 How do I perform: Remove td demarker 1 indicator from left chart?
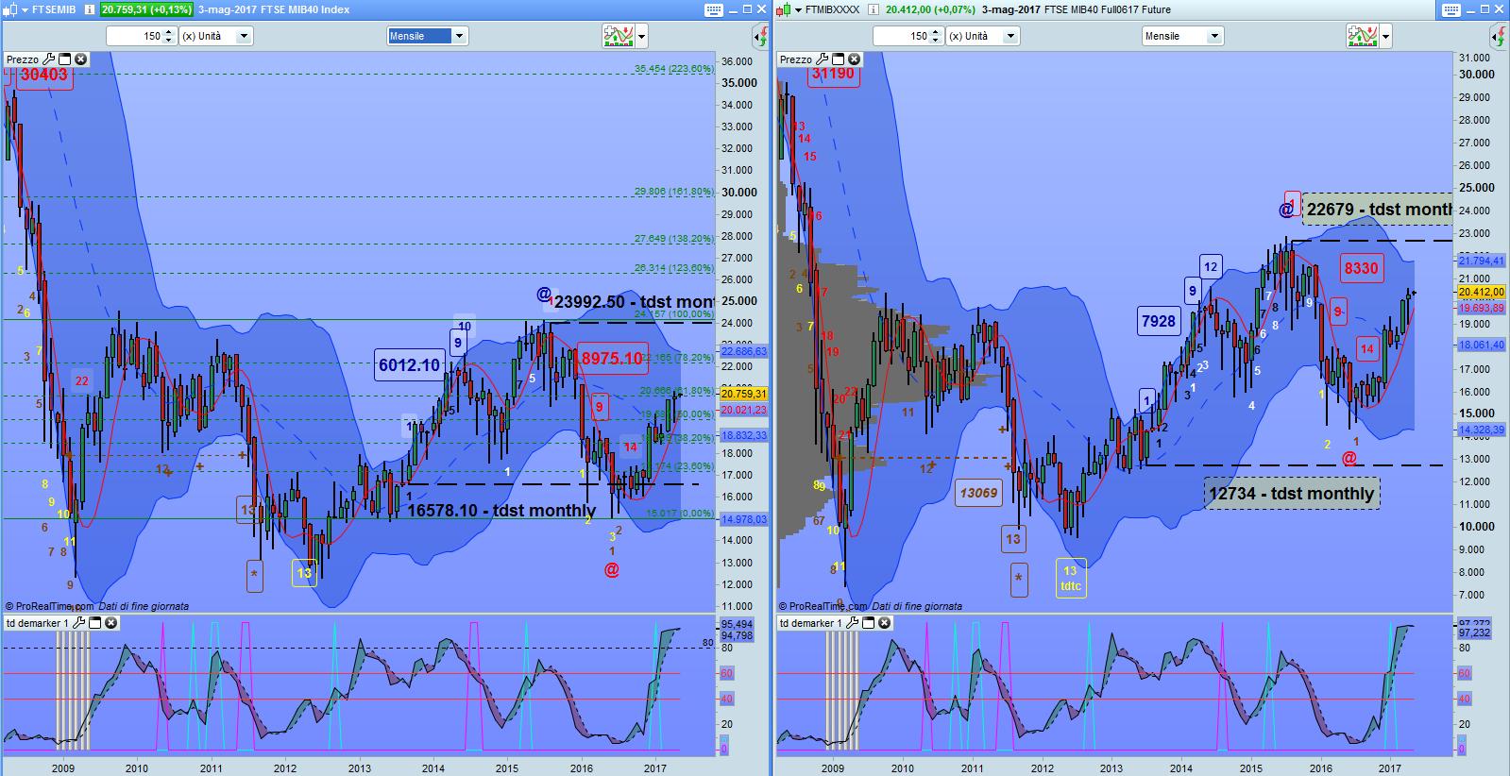(x=110, y=623)
